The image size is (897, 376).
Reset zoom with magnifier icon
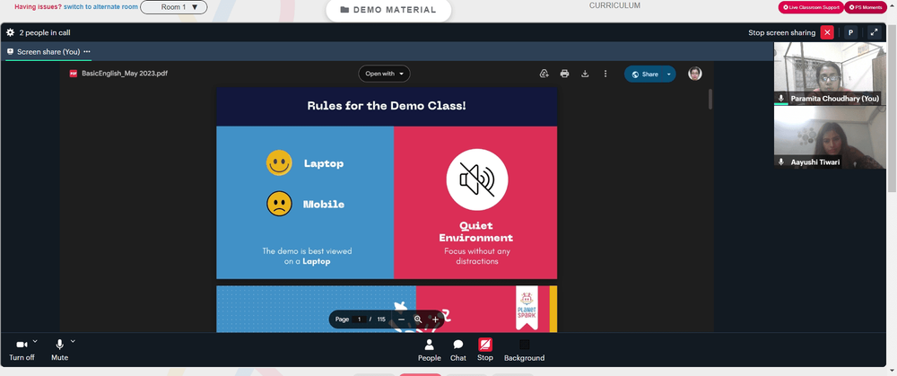(x=418, y=319)
